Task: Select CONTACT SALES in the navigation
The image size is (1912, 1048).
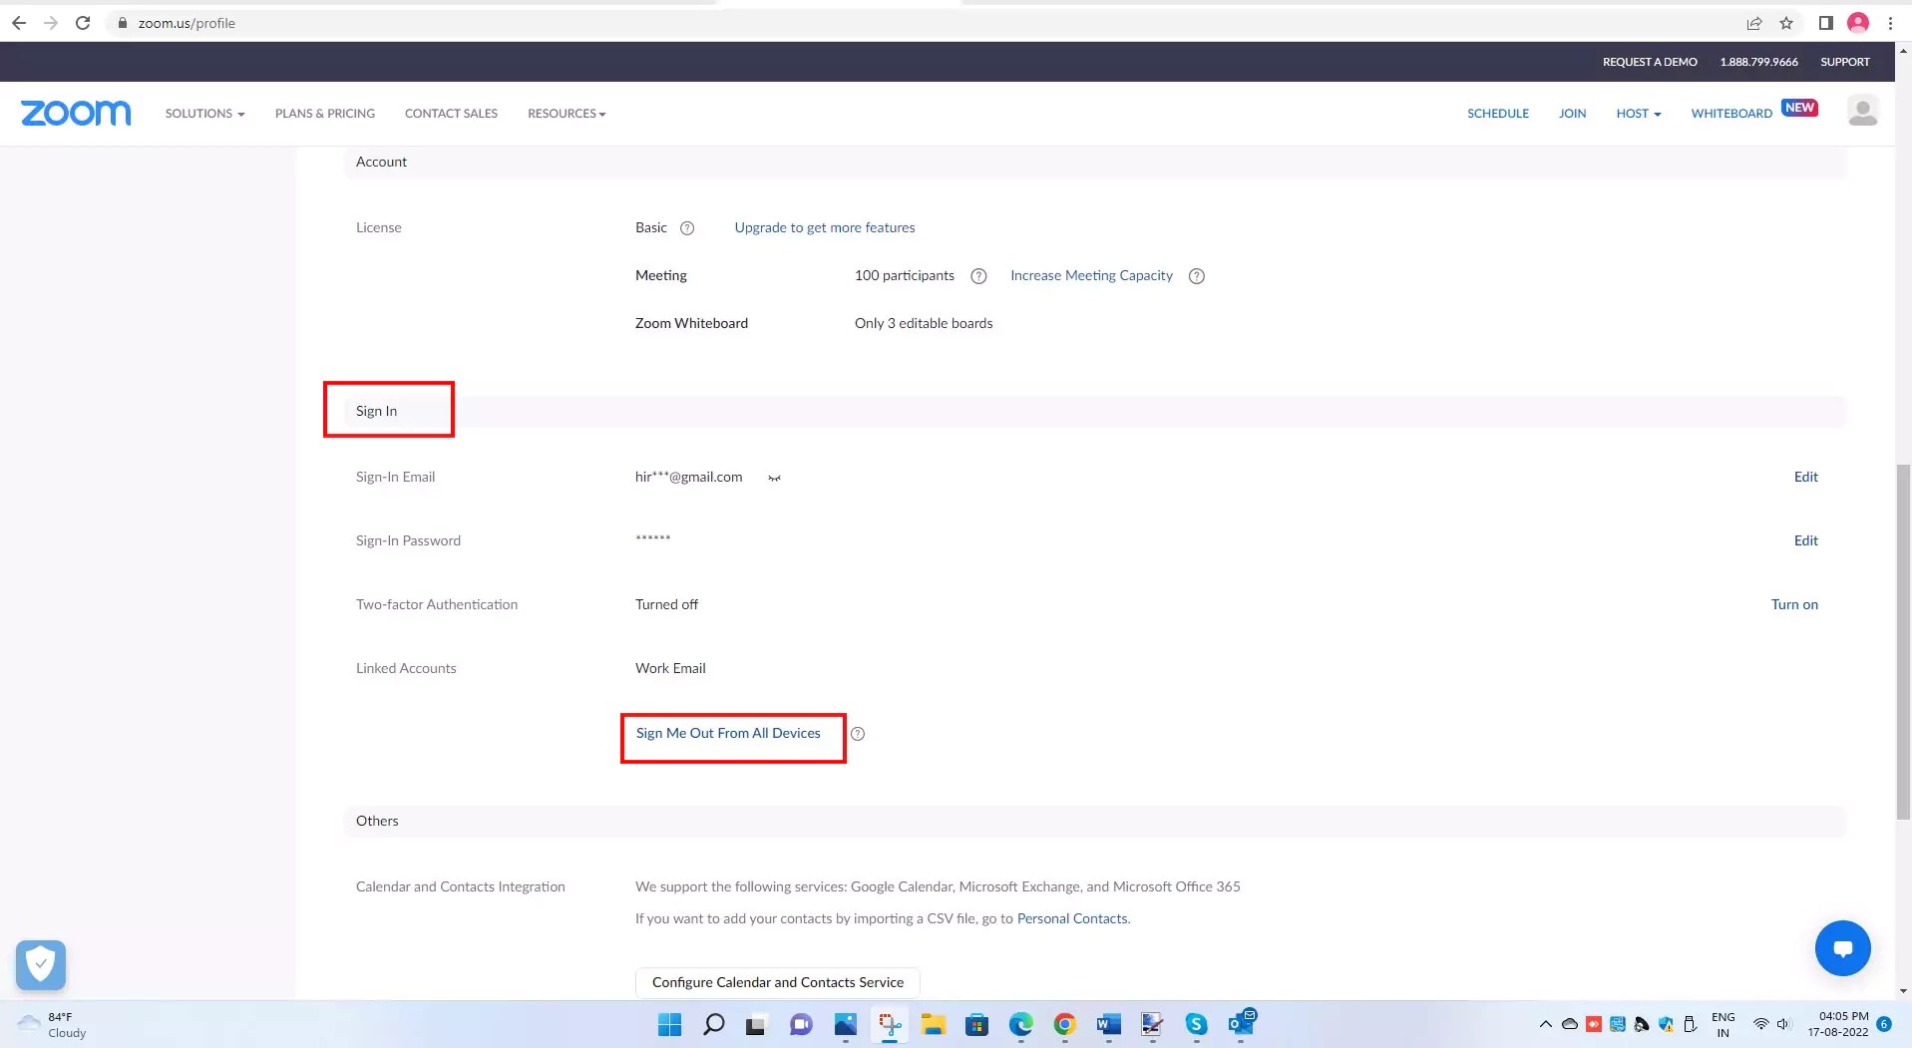Action: point(451,113)
